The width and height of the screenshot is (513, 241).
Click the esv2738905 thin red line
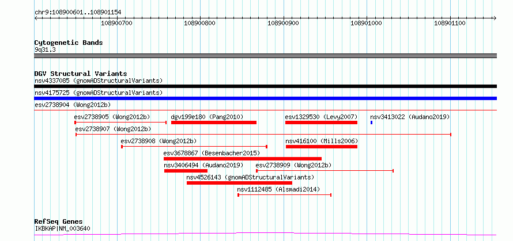click(120, 123)
